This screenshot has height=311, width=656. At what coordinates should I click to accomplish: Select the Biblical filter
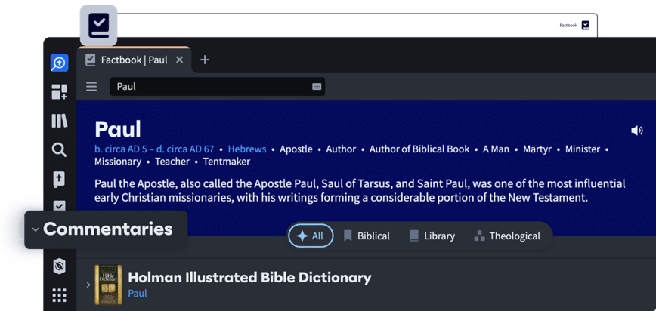(366, 236)
